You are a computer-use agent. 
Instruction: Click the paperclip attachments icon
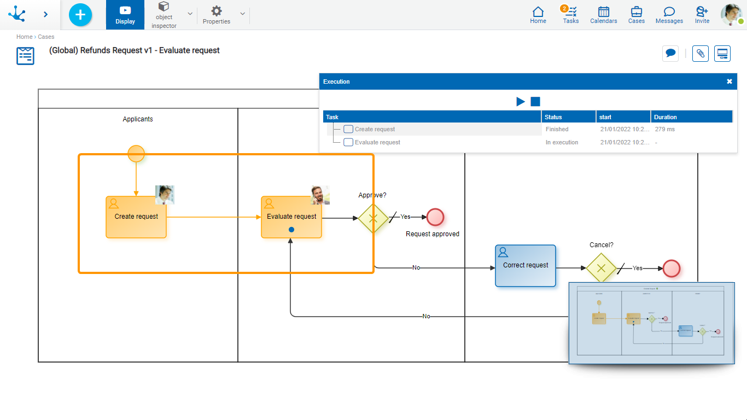[x=700, y=54]
